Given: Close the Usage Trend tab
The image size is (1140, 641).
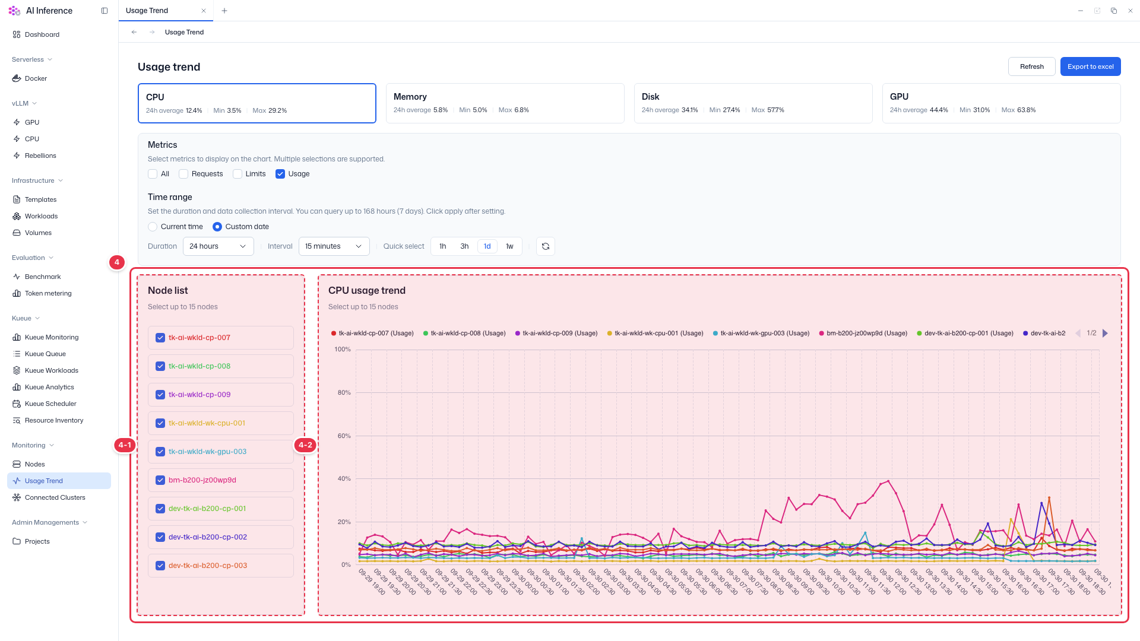Looking at the screenshot, I should click(x=204, y=11).
